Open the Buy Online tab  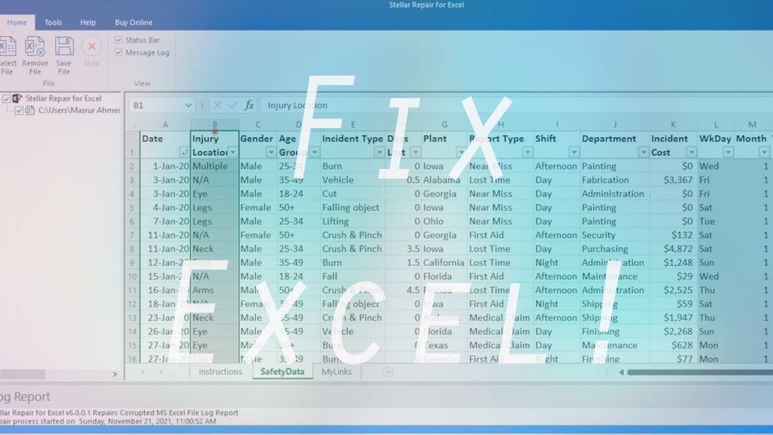pyautogui.click(x=133, y=22)
